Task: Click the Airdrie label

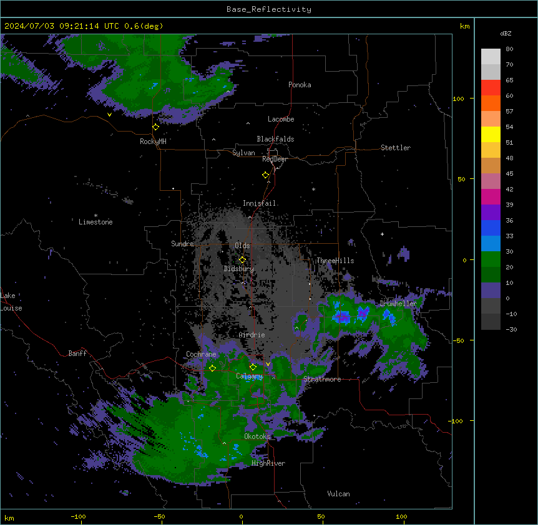Action: [252, 335]
